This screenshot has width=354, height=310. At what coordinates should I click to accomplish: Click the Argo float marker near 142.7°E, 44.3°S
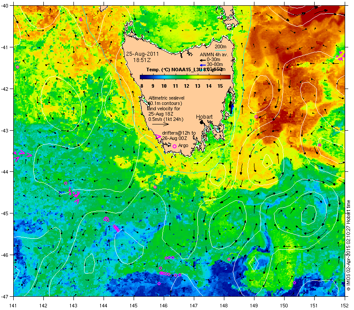tap(65, 183)
